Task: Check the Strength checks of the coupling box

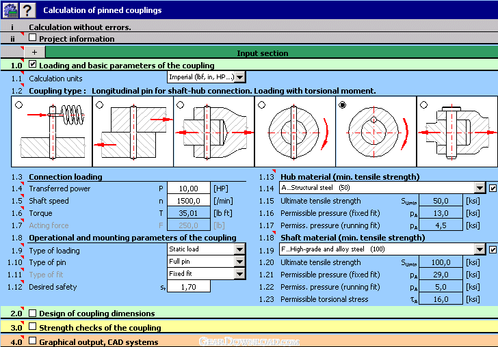Action: [33, 327]
